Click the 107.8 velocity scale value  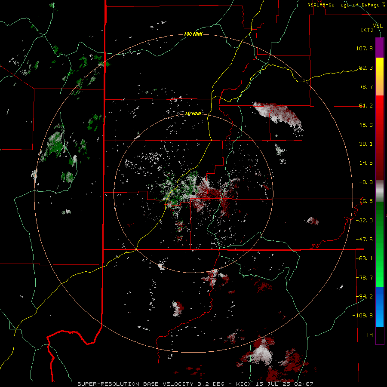pos(364,48)
